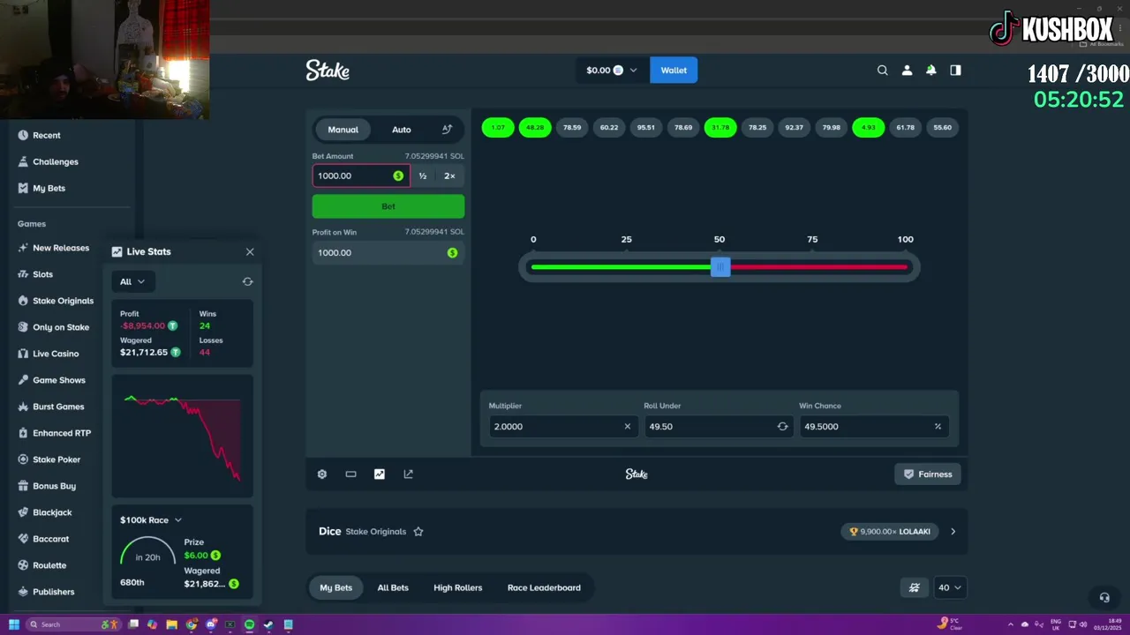Viewport: 1130px width, 635px height.
Task: Open Steam from the taskbar
Action: 268,624
